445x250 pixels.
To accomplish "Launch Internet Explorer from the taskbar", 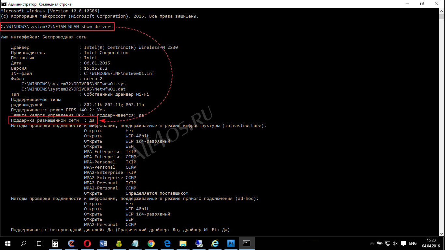I will point(215,243).
